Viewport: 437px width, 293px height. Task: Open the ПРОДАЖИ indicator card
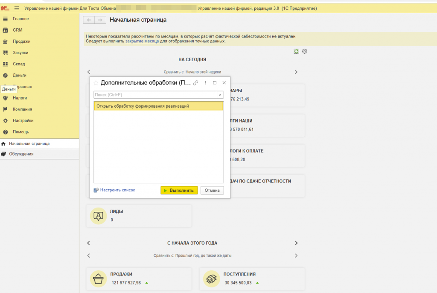139,279
